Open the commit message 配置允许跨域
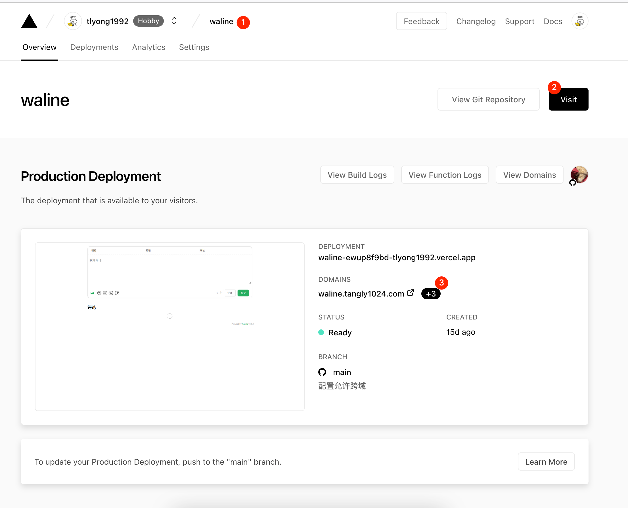Screen dimensions: 628x508 tap(342, 386)
